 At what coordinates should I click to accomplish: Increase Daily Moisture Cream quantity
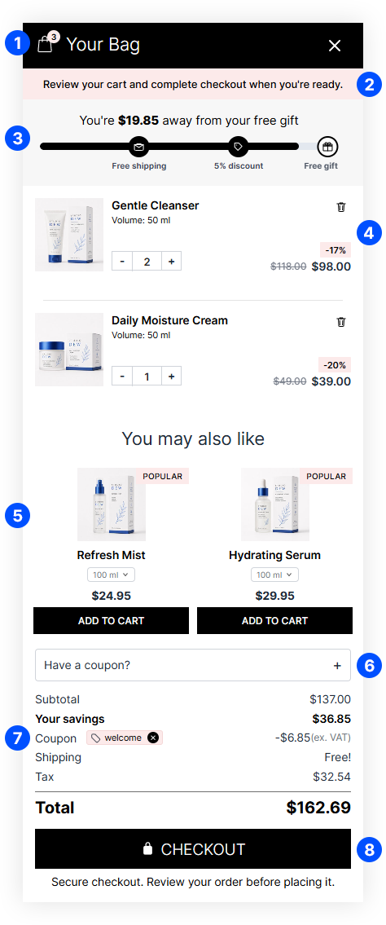click(x=171, y=377)
